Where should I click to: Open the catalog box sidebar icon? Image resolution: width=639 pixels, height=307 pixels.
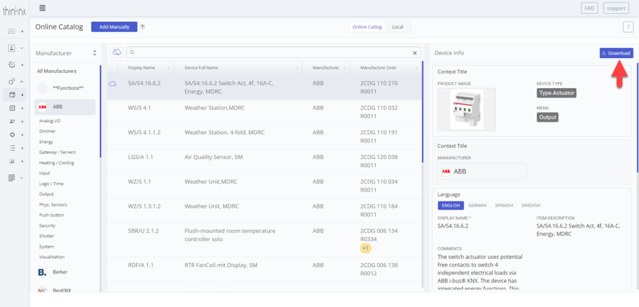(12, 95)
